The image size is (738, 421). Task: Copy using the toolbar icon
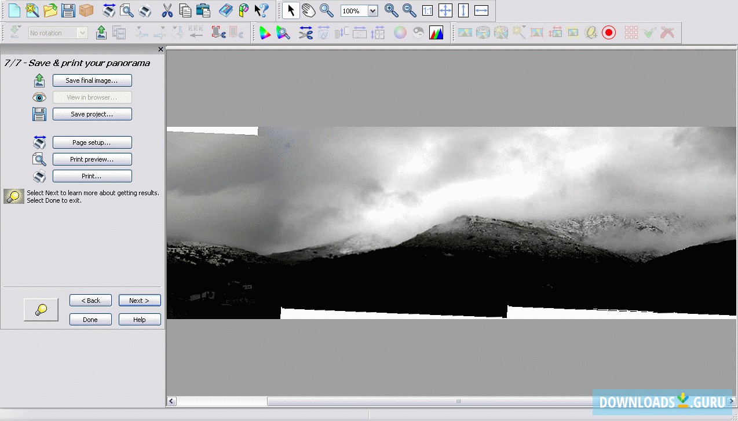[x=185, y=10]
